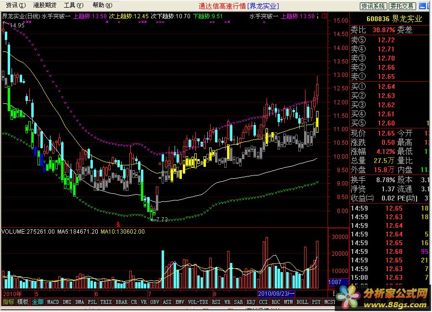Click the 买⑤ price 12.60
This screenshot has width=432, height=312.
pyautogui.click(x=386, y=123)
